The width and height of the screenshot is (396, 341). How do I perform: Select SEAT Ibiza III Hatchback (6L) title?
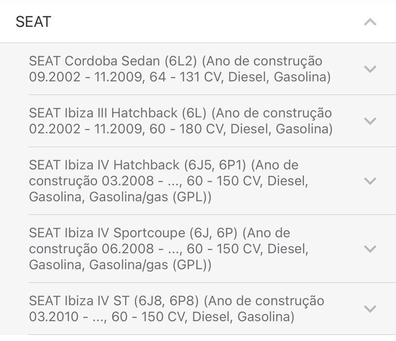118,113
